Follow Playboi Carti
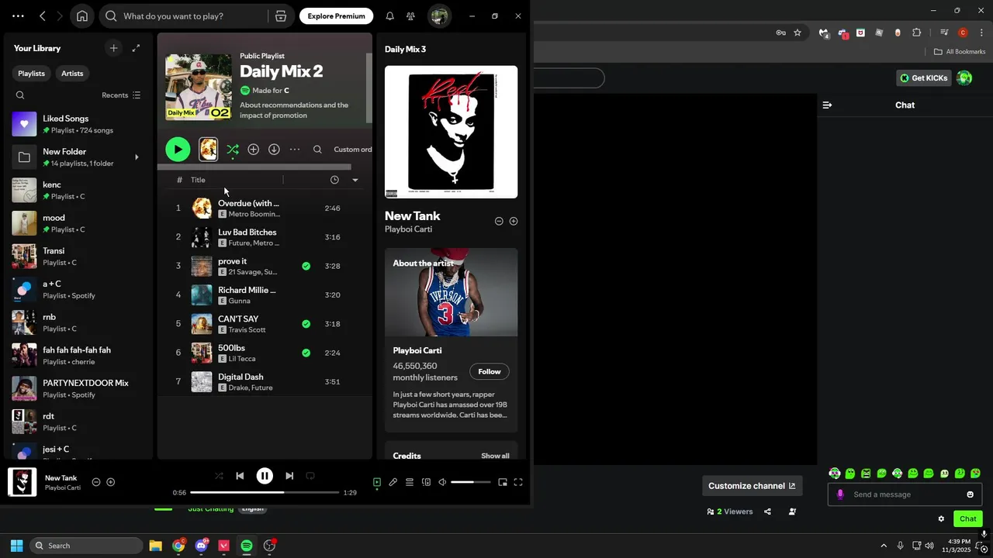 [x=490, y=371]
